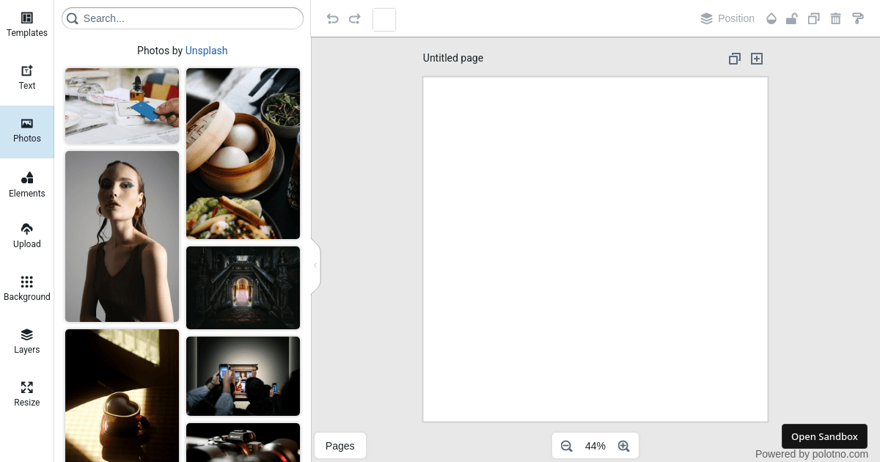Click the trash delete icon
This screenshot has height=462, width=880.
[x=835, y=19]
